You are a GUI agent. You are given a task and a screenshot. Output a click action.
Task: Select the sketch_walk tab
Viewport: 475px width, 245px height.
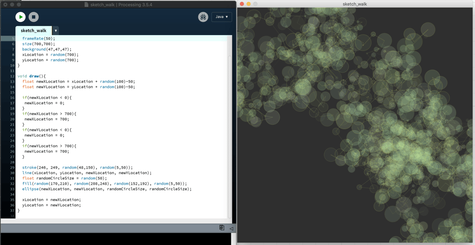tap(34, 30)
